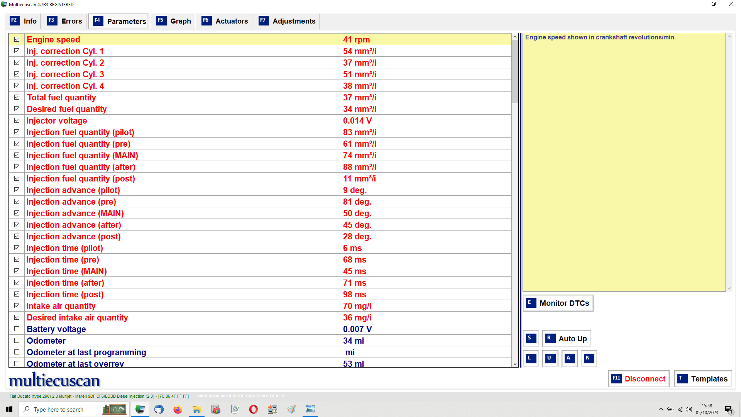Open Opera browser from taskbar

pos(254,409)
